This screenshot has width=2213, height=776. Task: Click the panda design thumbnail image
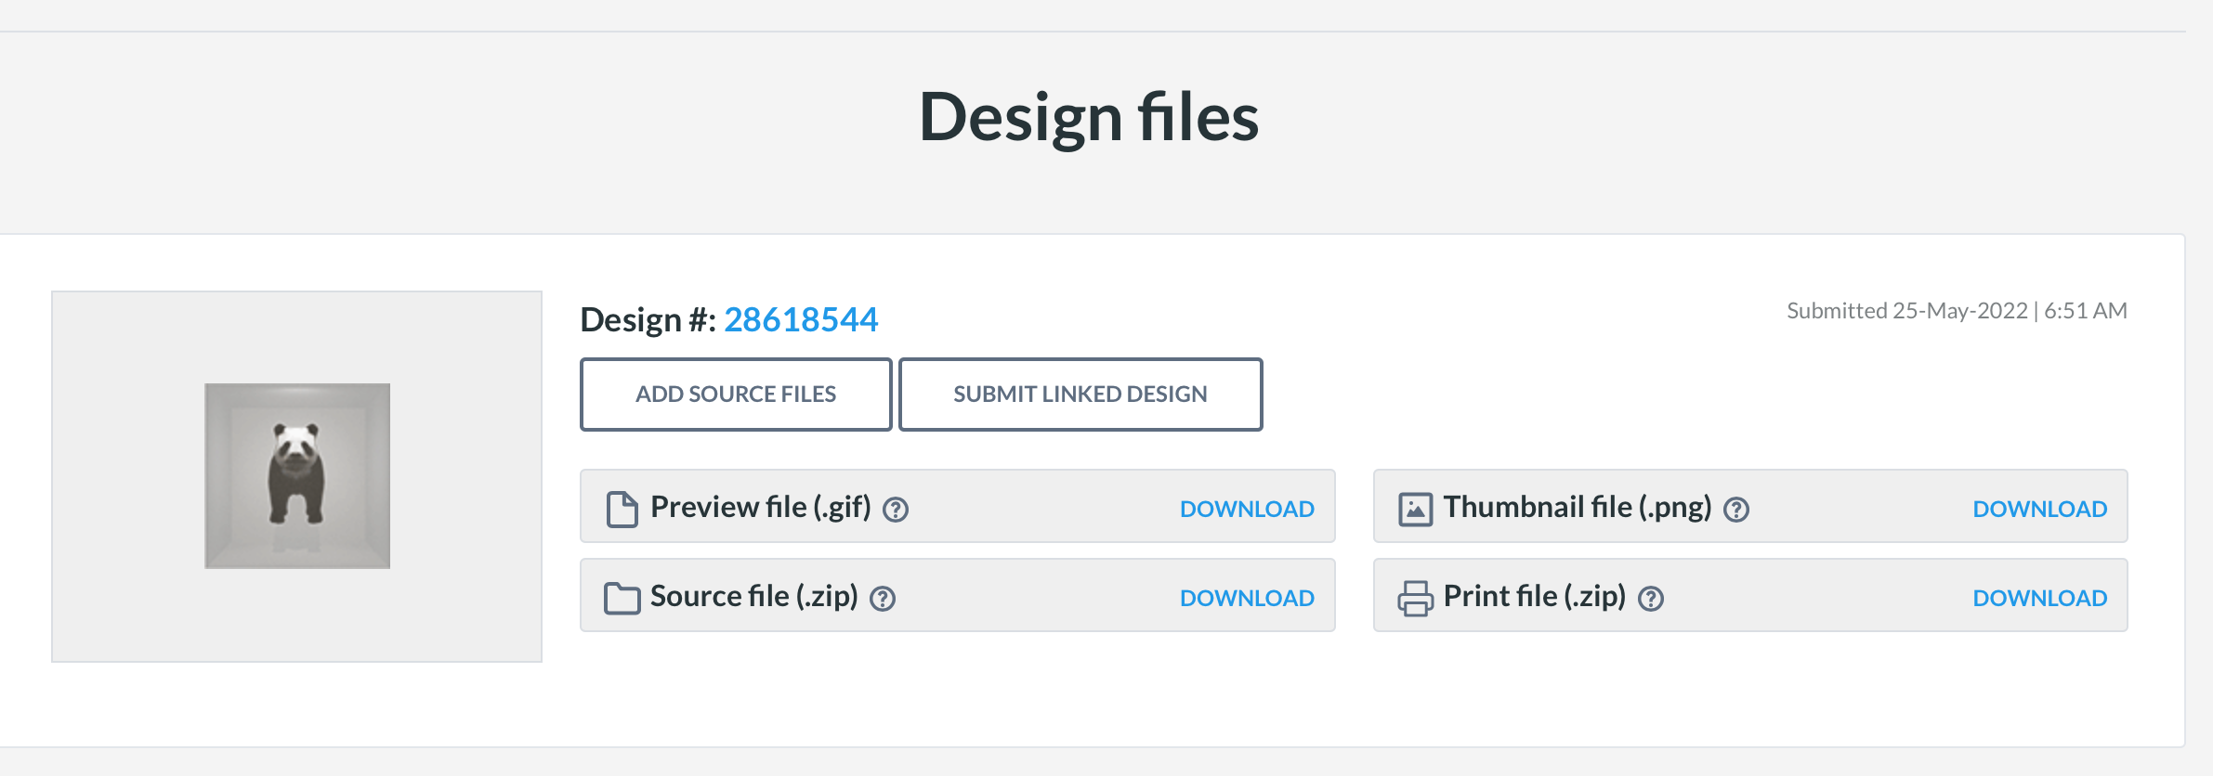coord(297,475)
